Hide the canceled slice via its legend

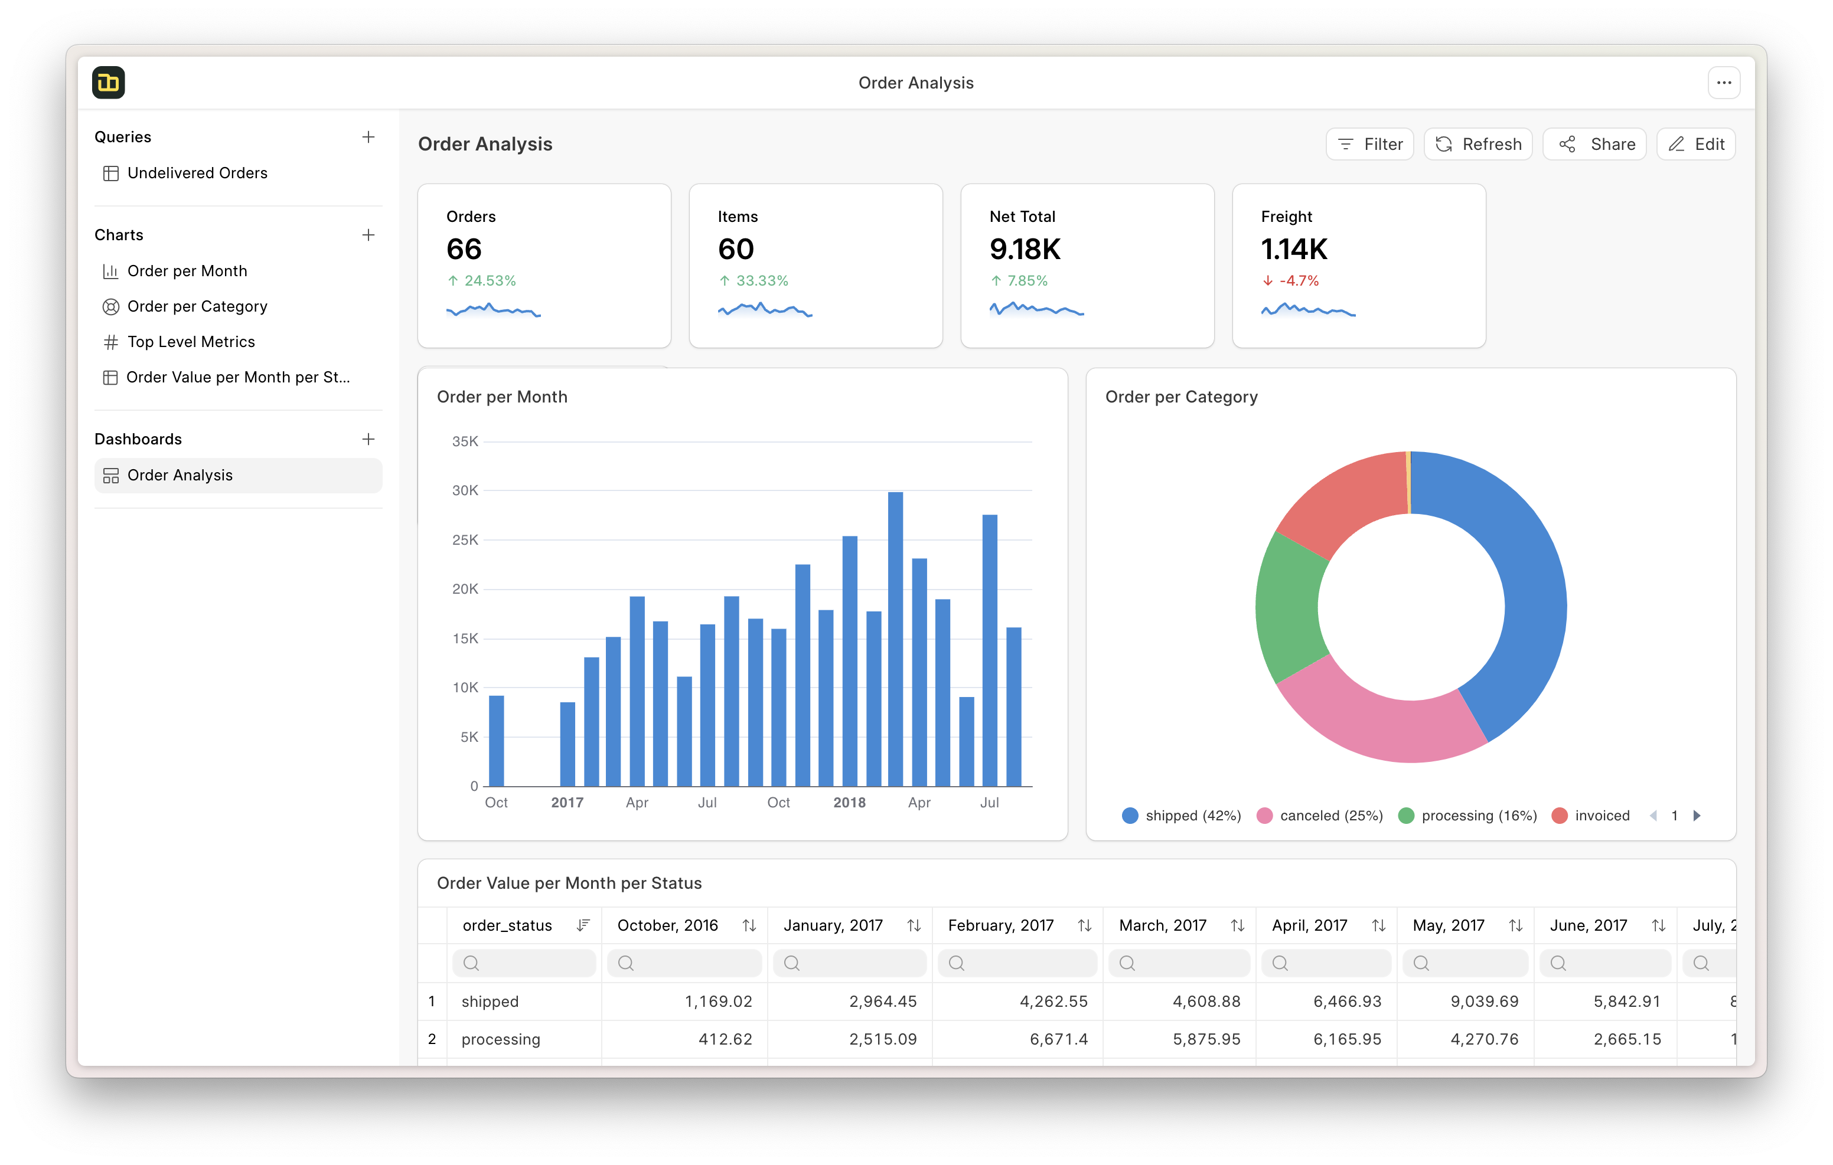pos(1319,815)
